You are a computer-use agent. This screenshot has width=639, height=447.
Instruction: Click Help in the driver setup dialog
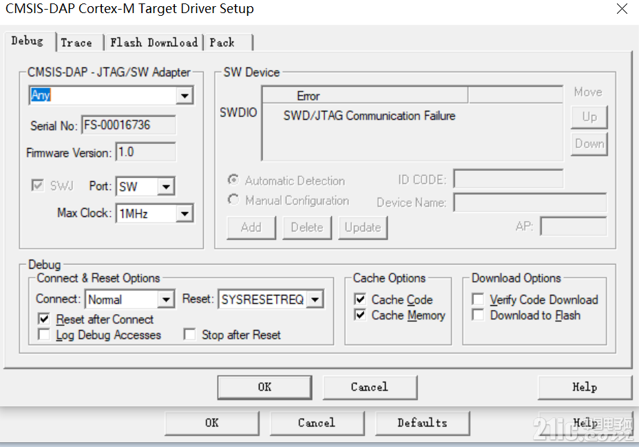coord(585,387)
